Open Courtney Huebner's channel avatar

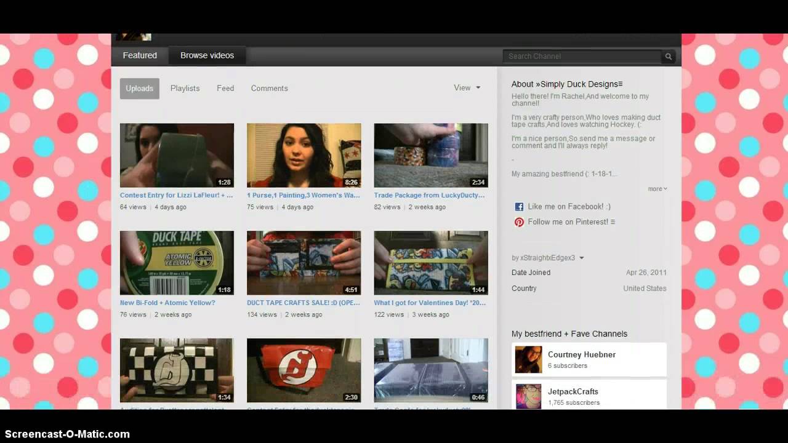point(528,359)
